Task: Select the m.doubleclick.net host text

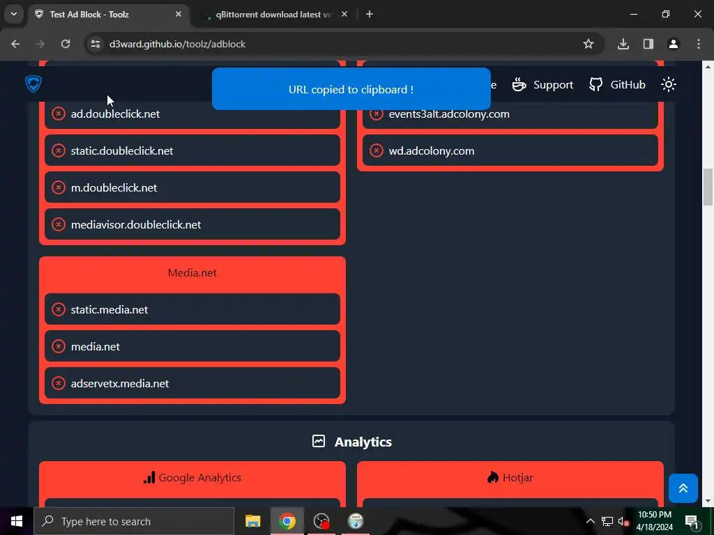Action: tap(114, 188)
